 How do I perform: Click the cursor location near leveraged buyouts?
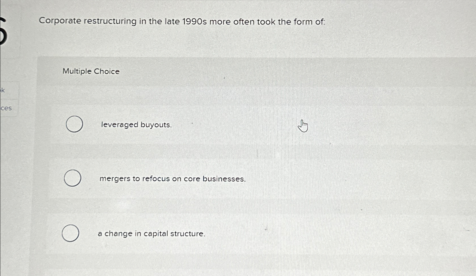coord(303,126)
